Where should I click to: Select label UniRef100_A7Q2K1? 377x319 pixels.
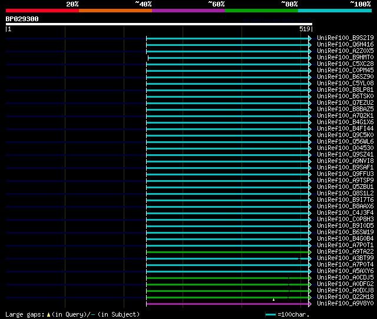(x=345, y=115)
